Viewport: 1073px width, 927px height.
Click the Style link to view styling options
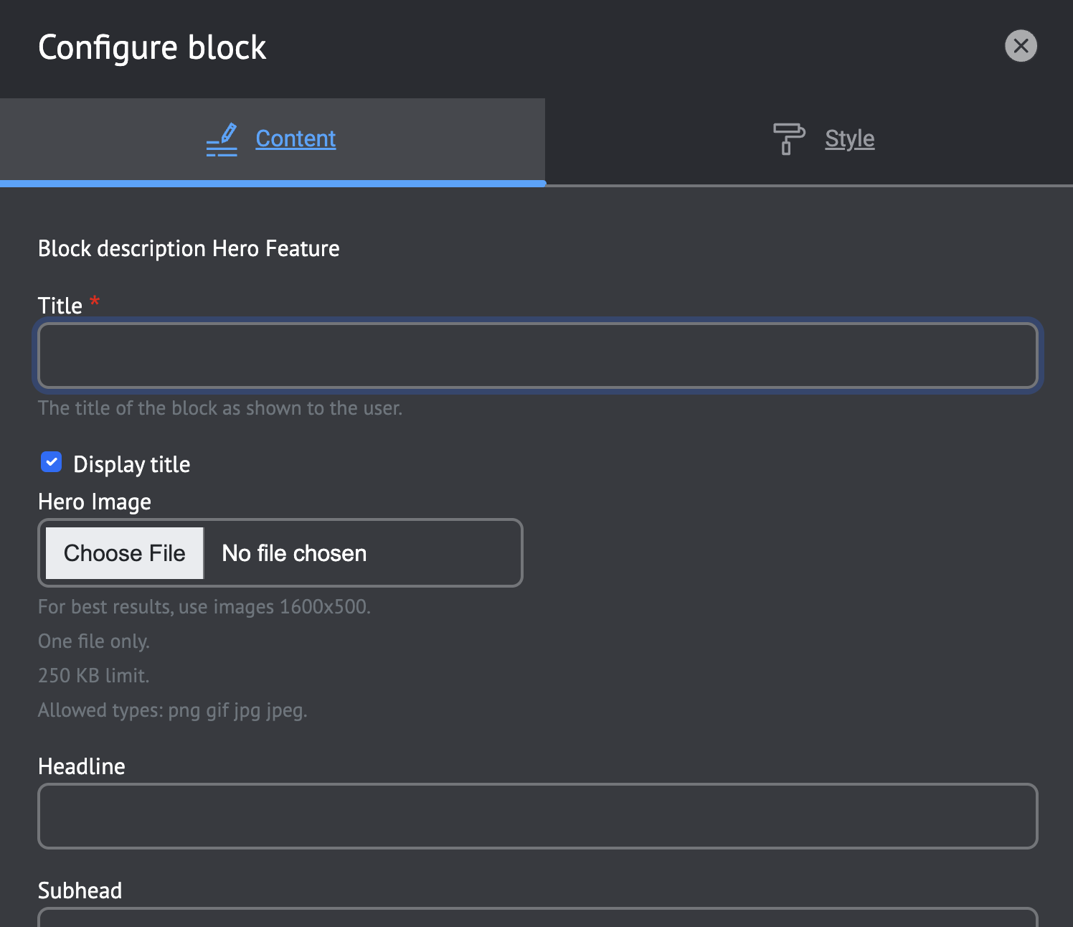pyautogui.click(x=850, y=138)
